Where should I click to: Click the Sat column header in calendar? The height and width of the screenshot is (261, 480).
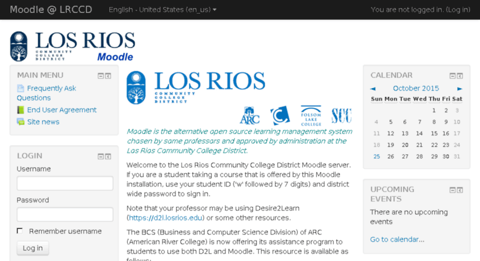(457, 99)
